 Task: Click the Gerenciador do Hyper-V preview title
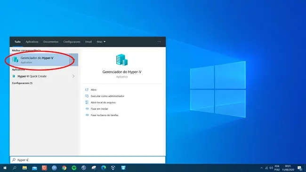[122, 72]
